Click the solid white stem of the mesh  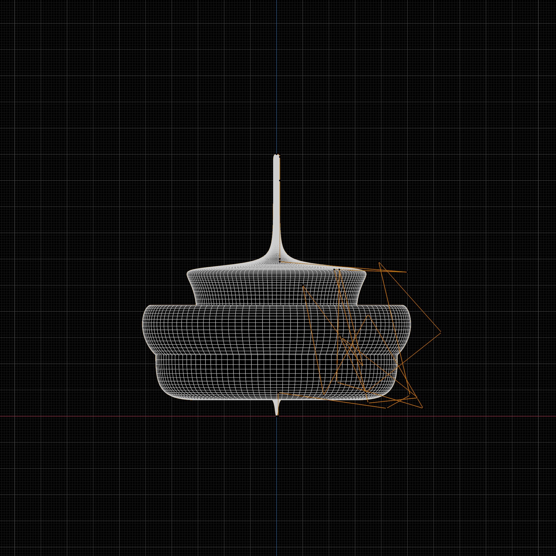coord(276,201)
